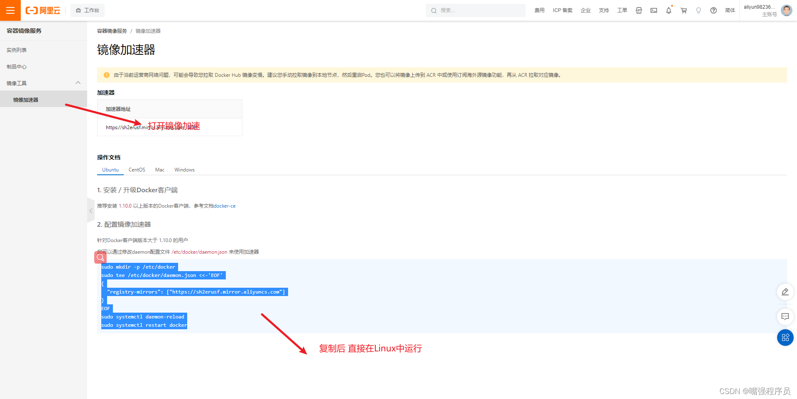Image resolution: width=797 pixels, height=399 pixels.
Task: Open the 工单 ticket menu
Action: (622, 10)
